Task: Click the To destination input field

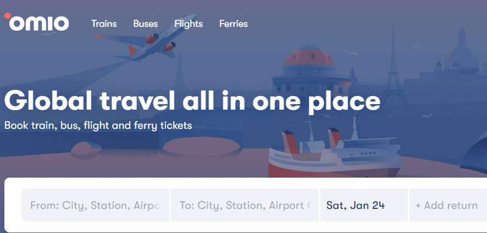Action: click(245, 206)
